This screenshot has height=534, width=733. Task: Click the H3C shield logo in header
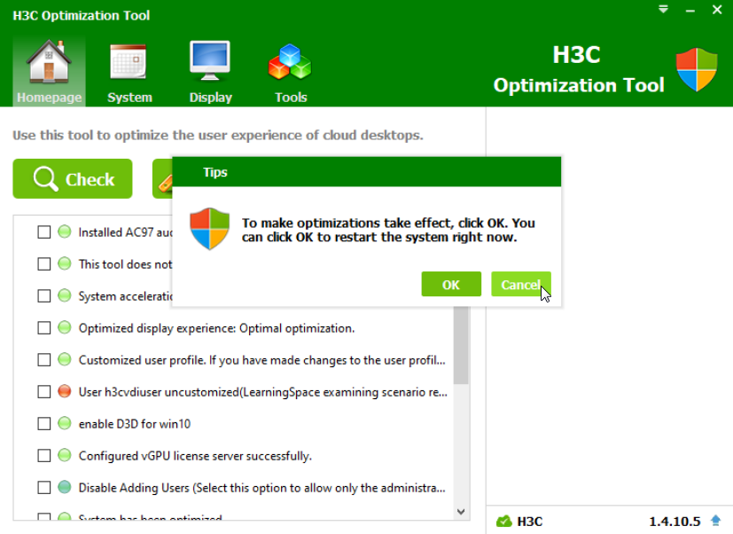(x=697, y=69)
